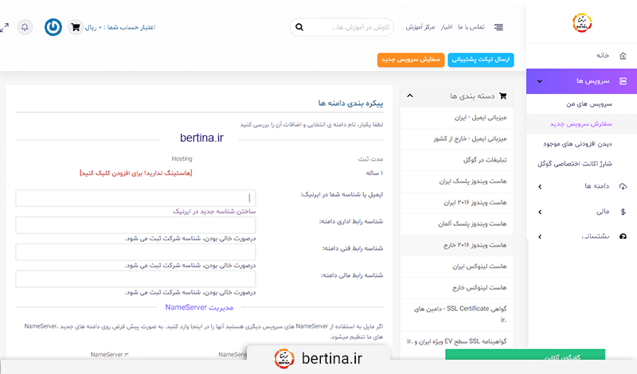The width and height of the screenshot is (637, 374).
Task: Expand the دامنه ها sidebar menu
Action: coord(540,187)
